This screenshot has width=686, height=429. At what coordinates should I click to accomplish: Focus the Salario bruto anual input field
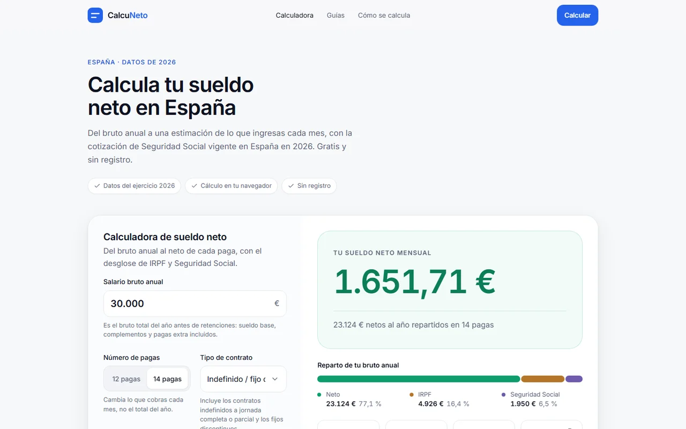click(x=195, y=304)
